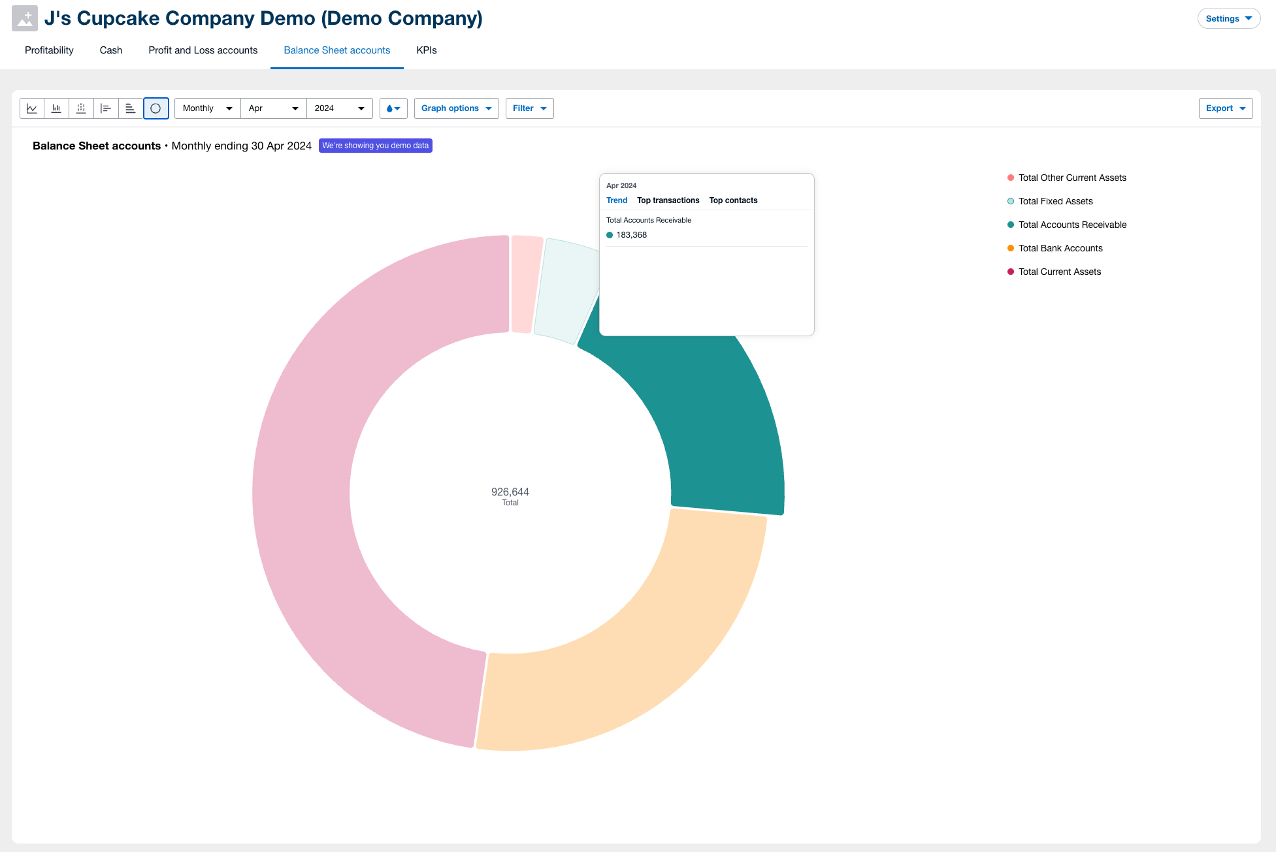Toggle the Total Other Current Assets legend item
This screenshot has height=852, width=1276.
[x=1072, y=178]
